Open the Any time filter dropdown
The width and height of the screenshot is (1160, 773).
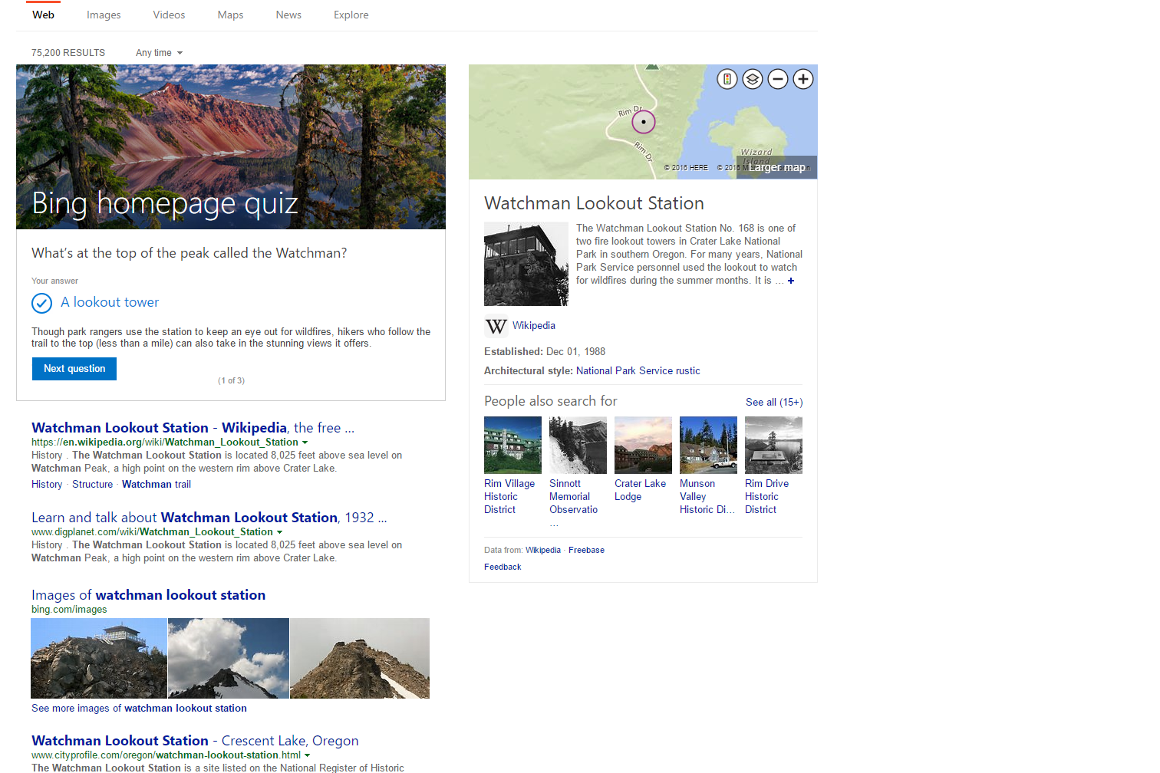coord(159,53)
